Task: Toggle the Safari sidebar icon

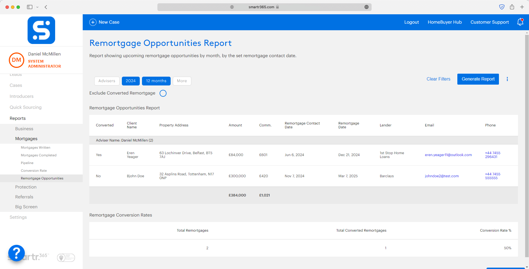Action: point(30,7)
